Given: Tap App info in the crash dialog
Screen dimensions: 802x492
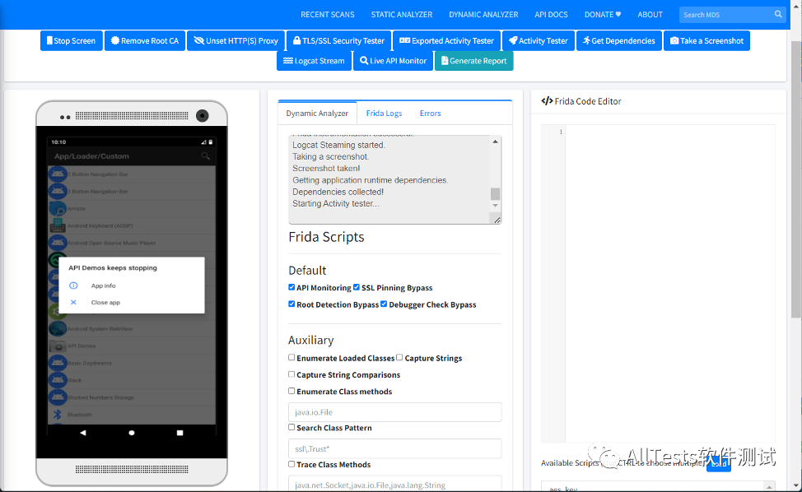Looking at the screenshot, I should pos(103,285).
